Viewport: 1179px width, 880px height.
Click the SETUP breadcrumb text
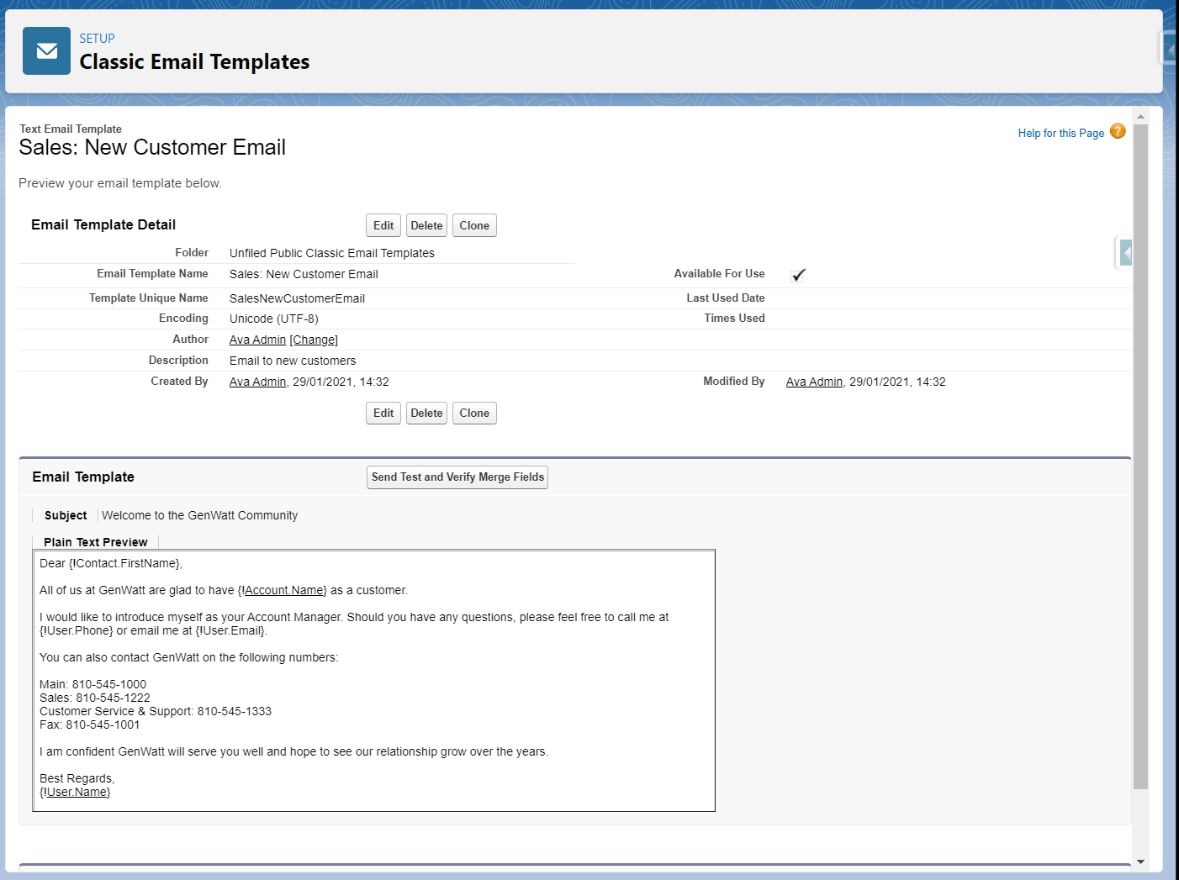click(97, 39)
